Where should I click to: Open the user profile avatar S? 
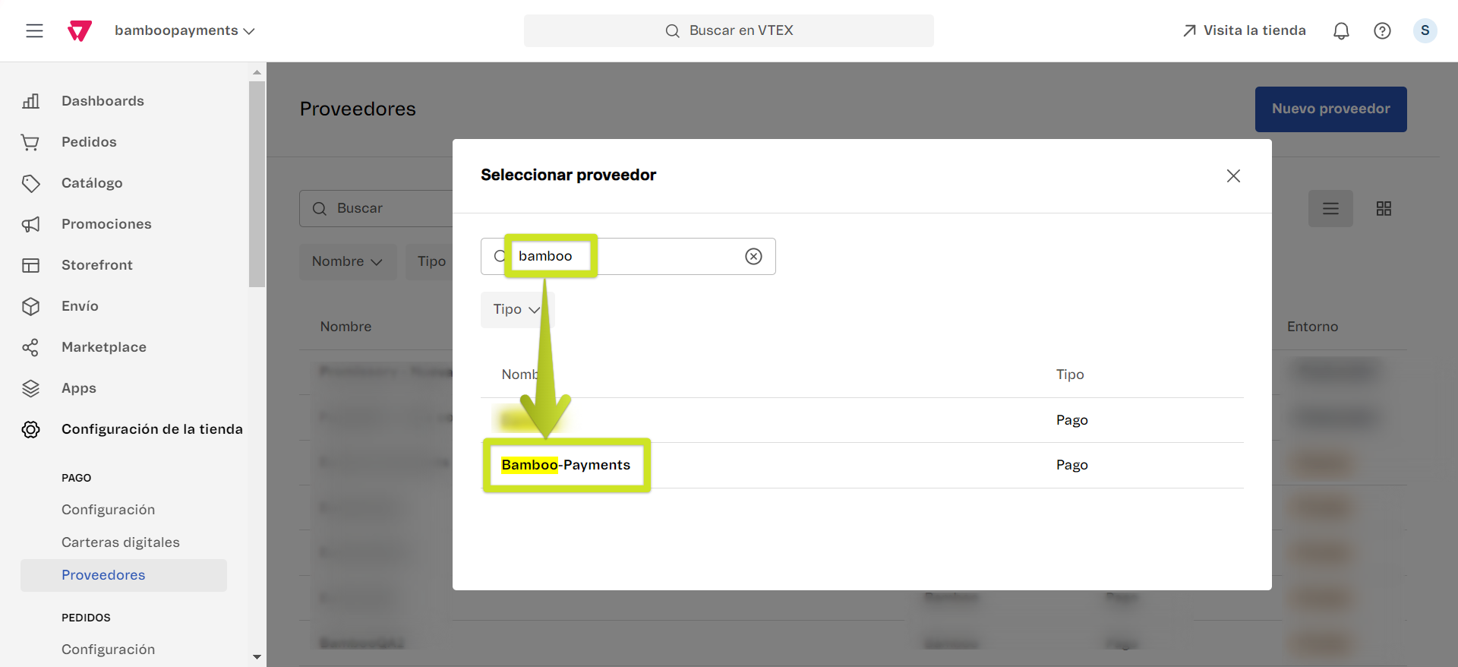point(1425,30)
